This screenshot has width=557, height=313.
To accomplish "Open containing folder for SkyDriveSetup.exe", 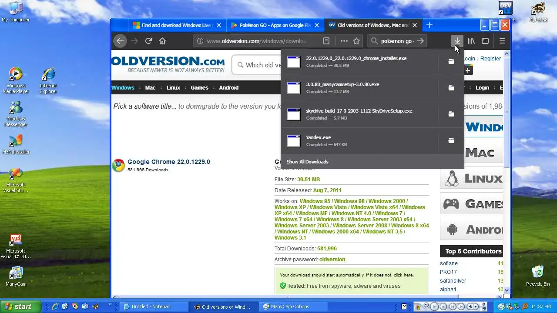I will [x=451, y=114].
